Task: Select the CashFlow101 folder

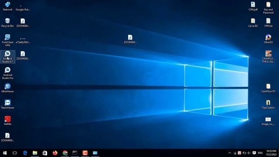Action: coord(268,88)
